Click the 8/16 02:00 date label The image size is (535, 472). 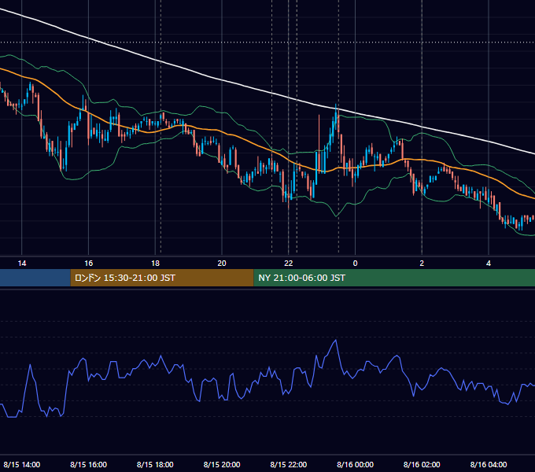pos(422,464)
